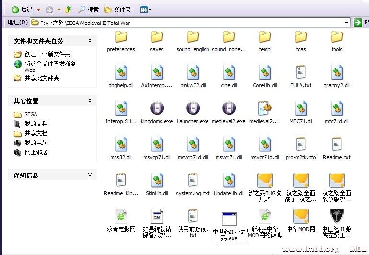Toggle the 文件夹 folders pane

[x=118, y=10]
